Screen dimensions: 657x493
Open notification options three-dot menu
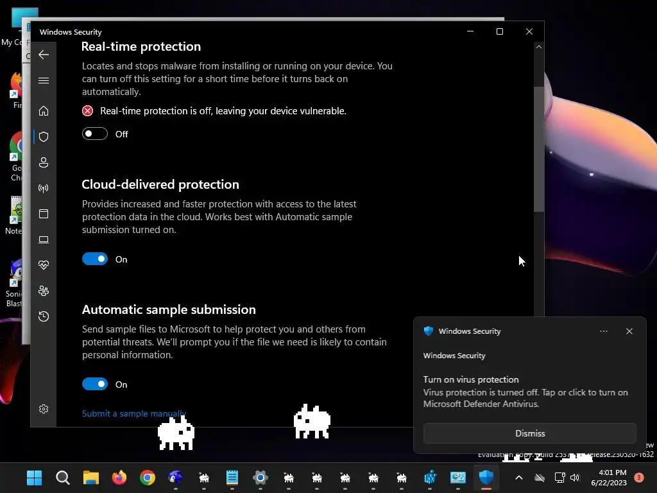point(603,331)
